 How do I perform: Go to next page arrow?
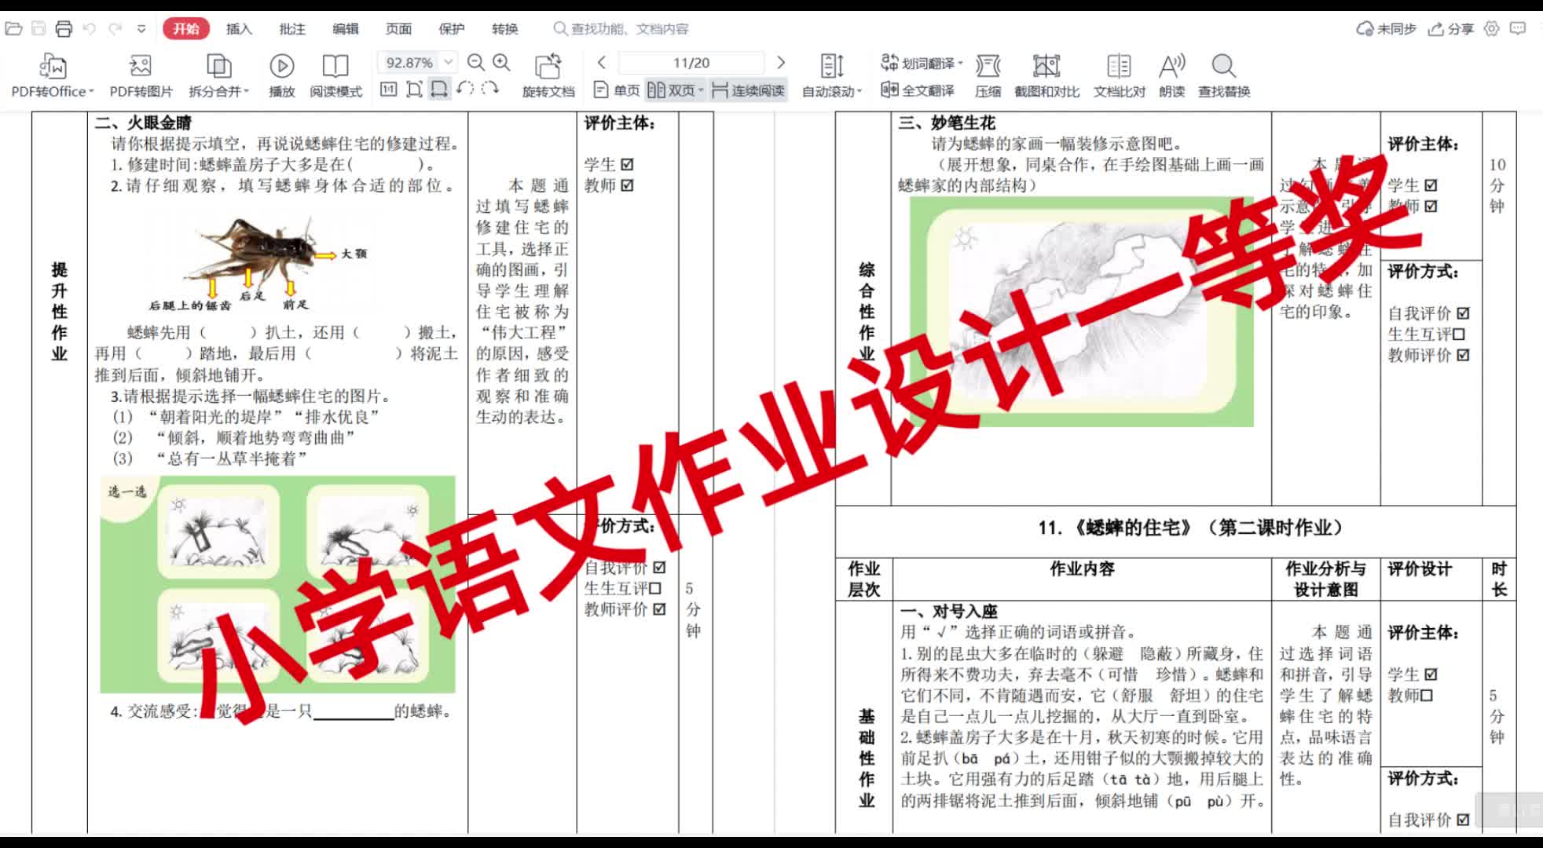pos(780,63)
